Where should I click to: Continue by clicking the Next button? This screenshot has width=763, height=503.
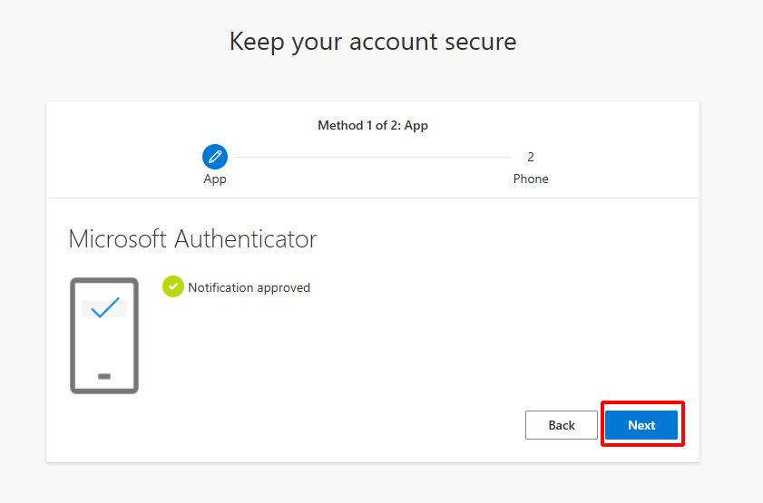pos(641,425)
